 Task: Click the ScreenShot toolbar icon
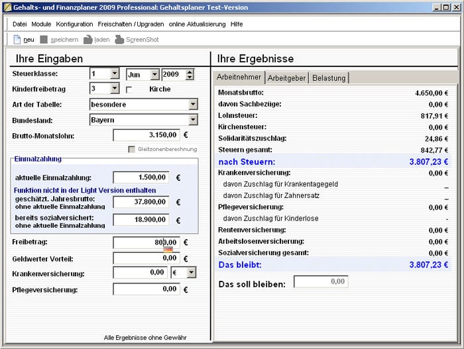point(119,39)
